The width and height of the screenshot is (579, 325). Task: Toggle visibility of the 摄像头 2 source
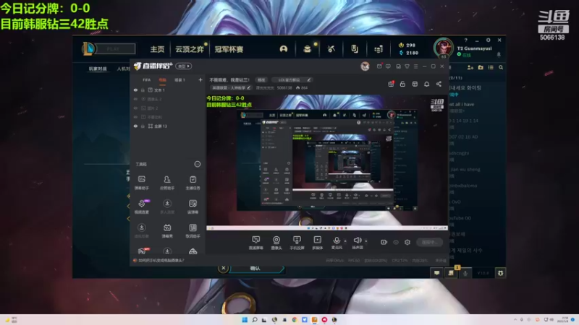click(135, 99)
